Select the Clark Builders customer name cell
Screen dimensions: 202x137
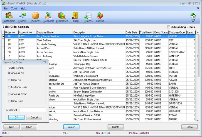(x=55, y=40)
